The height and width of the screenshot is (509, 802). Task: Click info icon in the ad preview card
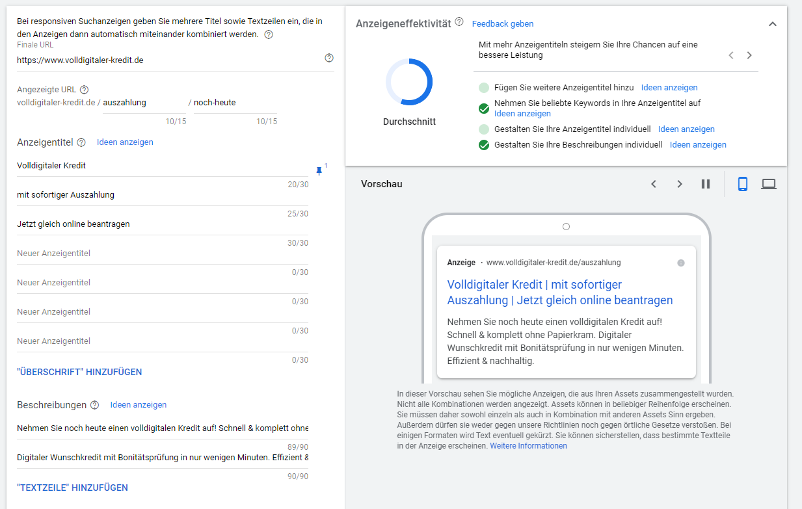[x=681, y=263]
